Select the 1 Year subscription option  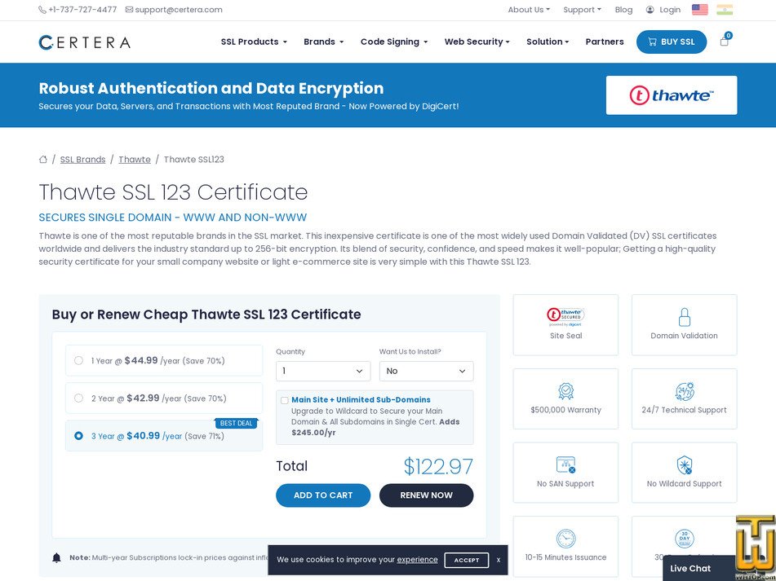click(78, 360)
